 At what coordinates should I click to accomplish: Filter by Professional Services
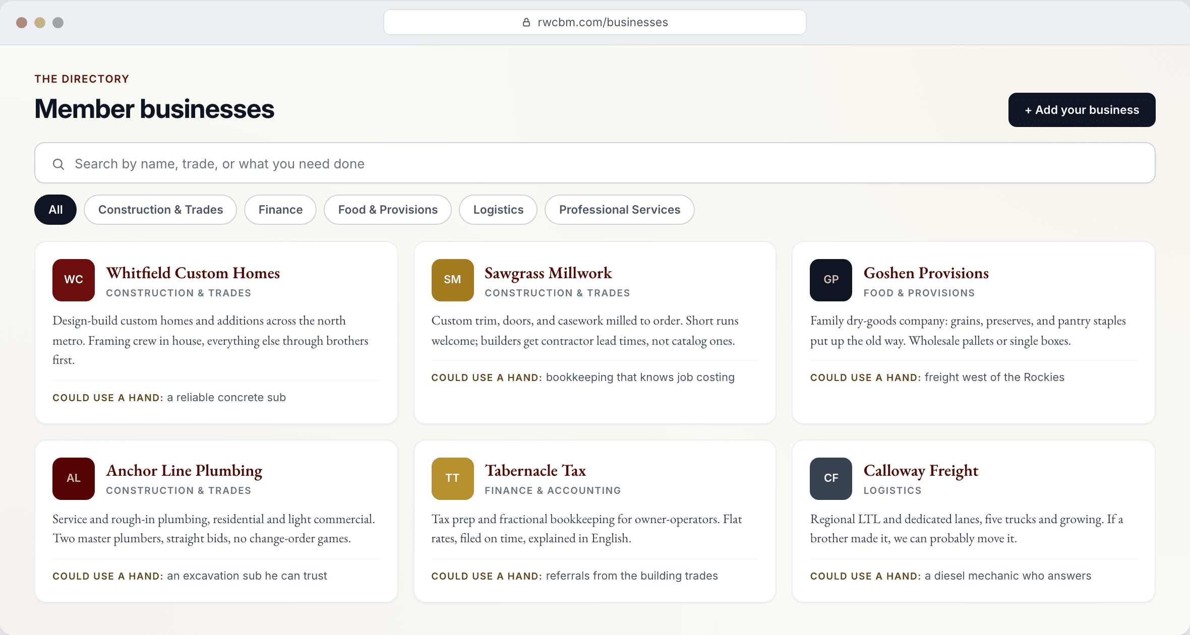620,210
